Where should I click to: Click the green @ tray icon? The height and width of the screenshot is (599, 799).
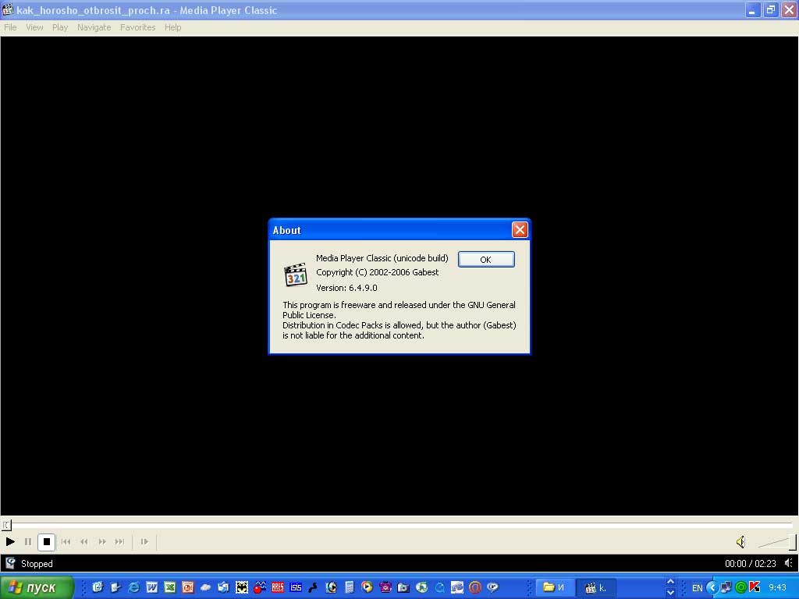(x=741, y=588)
